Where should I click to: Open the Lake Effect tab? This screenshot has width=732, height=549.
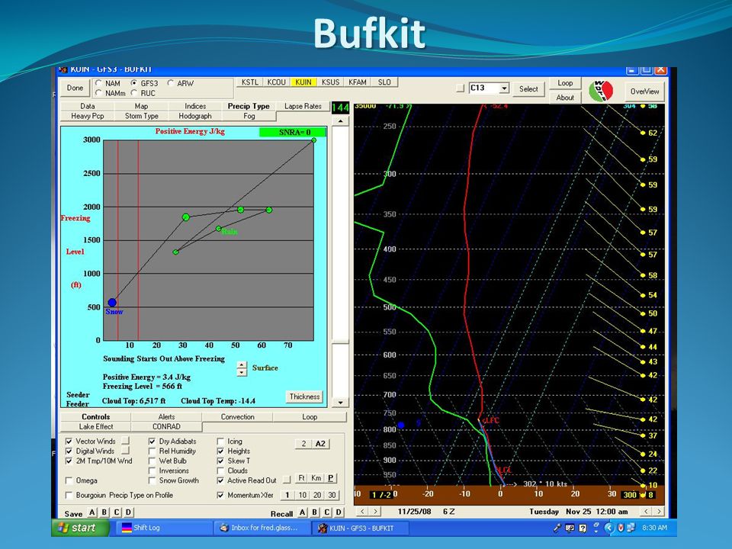pyautogui.click(x=96, y=426)
